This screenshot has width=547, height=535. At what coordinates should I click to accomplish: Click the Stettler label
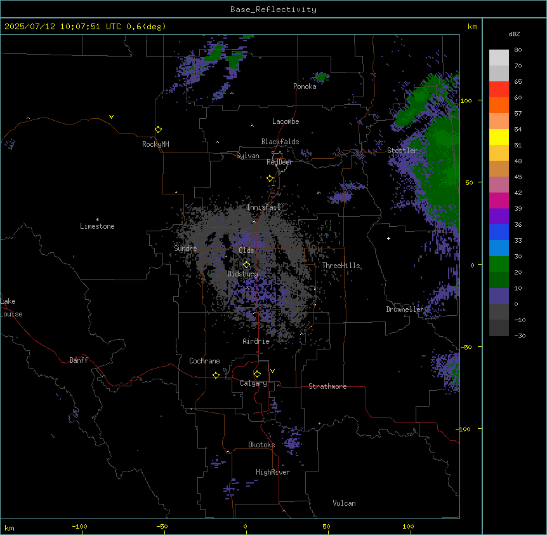tap(402, 151)
